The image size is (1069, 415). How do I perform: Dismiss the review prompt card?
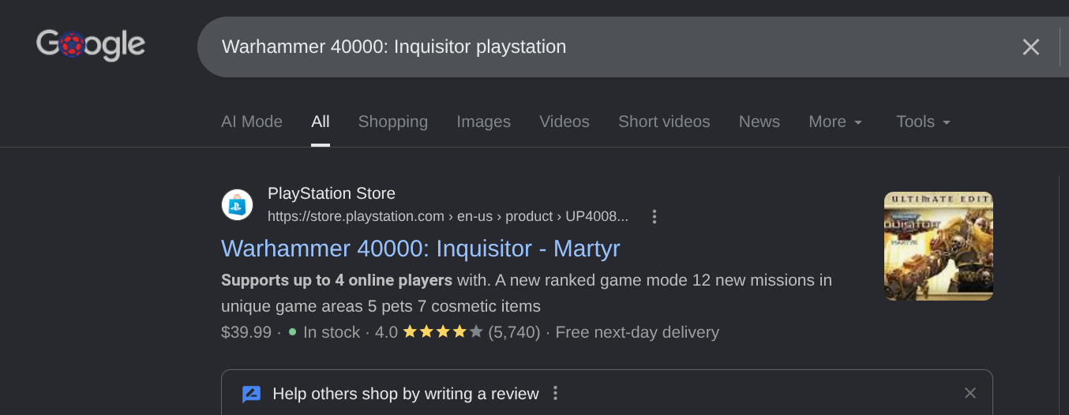[970, 393]
